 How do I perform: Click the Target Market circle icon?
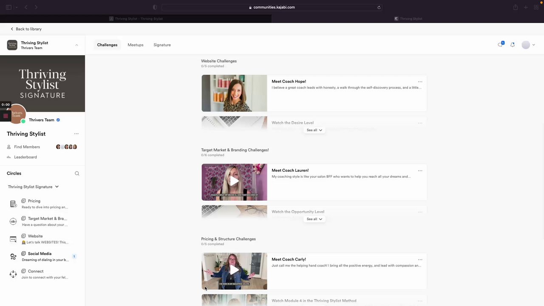[x=13, y=221]
